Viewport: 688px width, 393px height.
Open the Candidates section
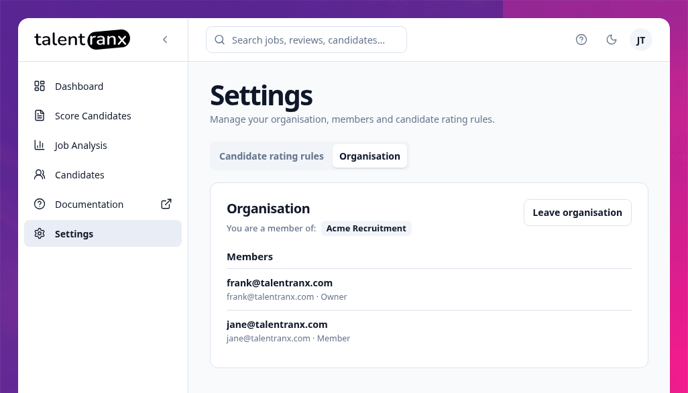(103, 174)
